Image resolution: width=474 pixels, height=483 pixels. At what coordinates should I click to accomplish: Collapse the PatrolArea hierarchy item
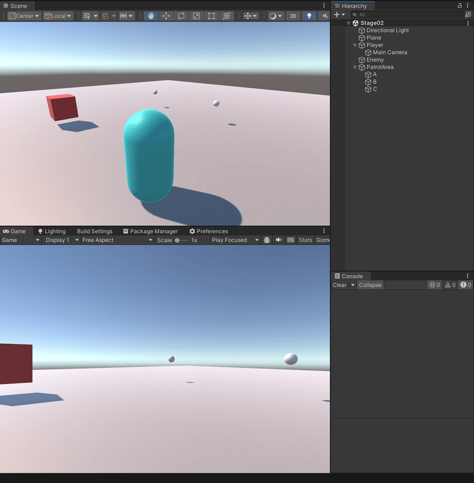[x=354, y=67]
